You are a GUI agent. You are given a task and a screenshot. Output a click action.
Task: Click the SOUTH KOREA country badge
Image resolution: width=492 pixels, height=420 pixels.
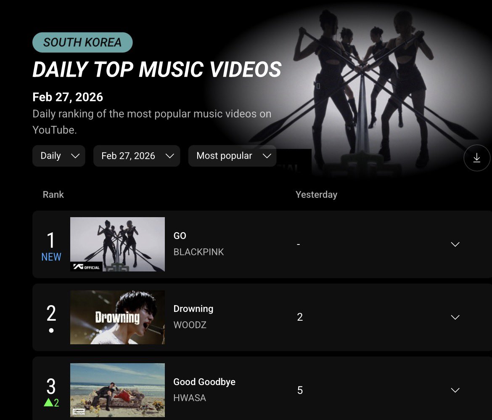click(x=82, y=43)
